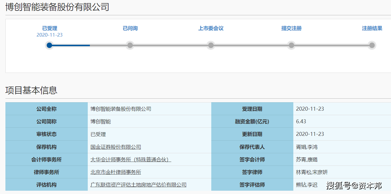This screenshot has width=391, height=194.
Task: Click the 已受理 progress stage dot
Action: [50, 45]
